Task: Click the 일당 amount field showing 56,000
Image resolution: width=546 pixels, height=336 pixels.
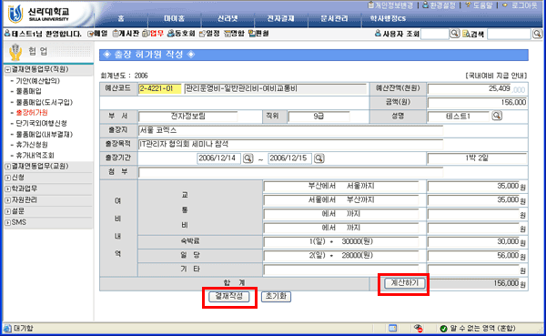Action: click(x=473, y=256)
